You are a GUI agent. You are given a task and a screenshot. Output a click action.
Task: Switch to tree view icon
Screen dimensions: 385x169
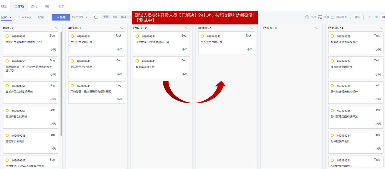tap(376, 17)
